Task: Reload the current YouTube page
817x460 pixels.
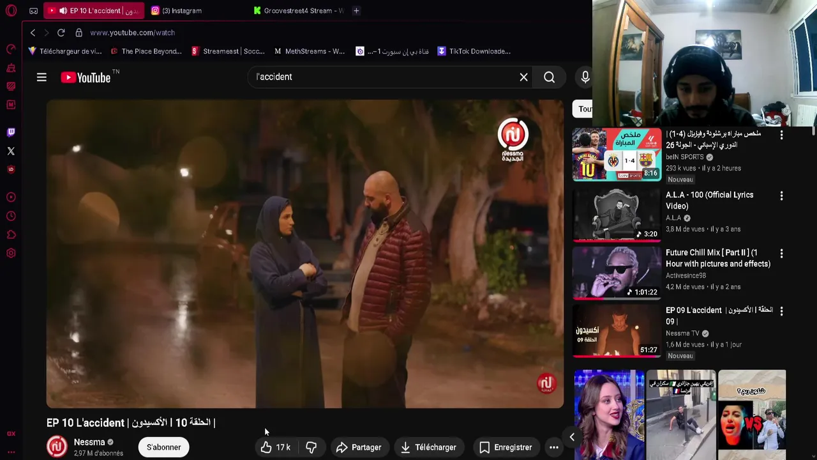Action: coord(61,33)
